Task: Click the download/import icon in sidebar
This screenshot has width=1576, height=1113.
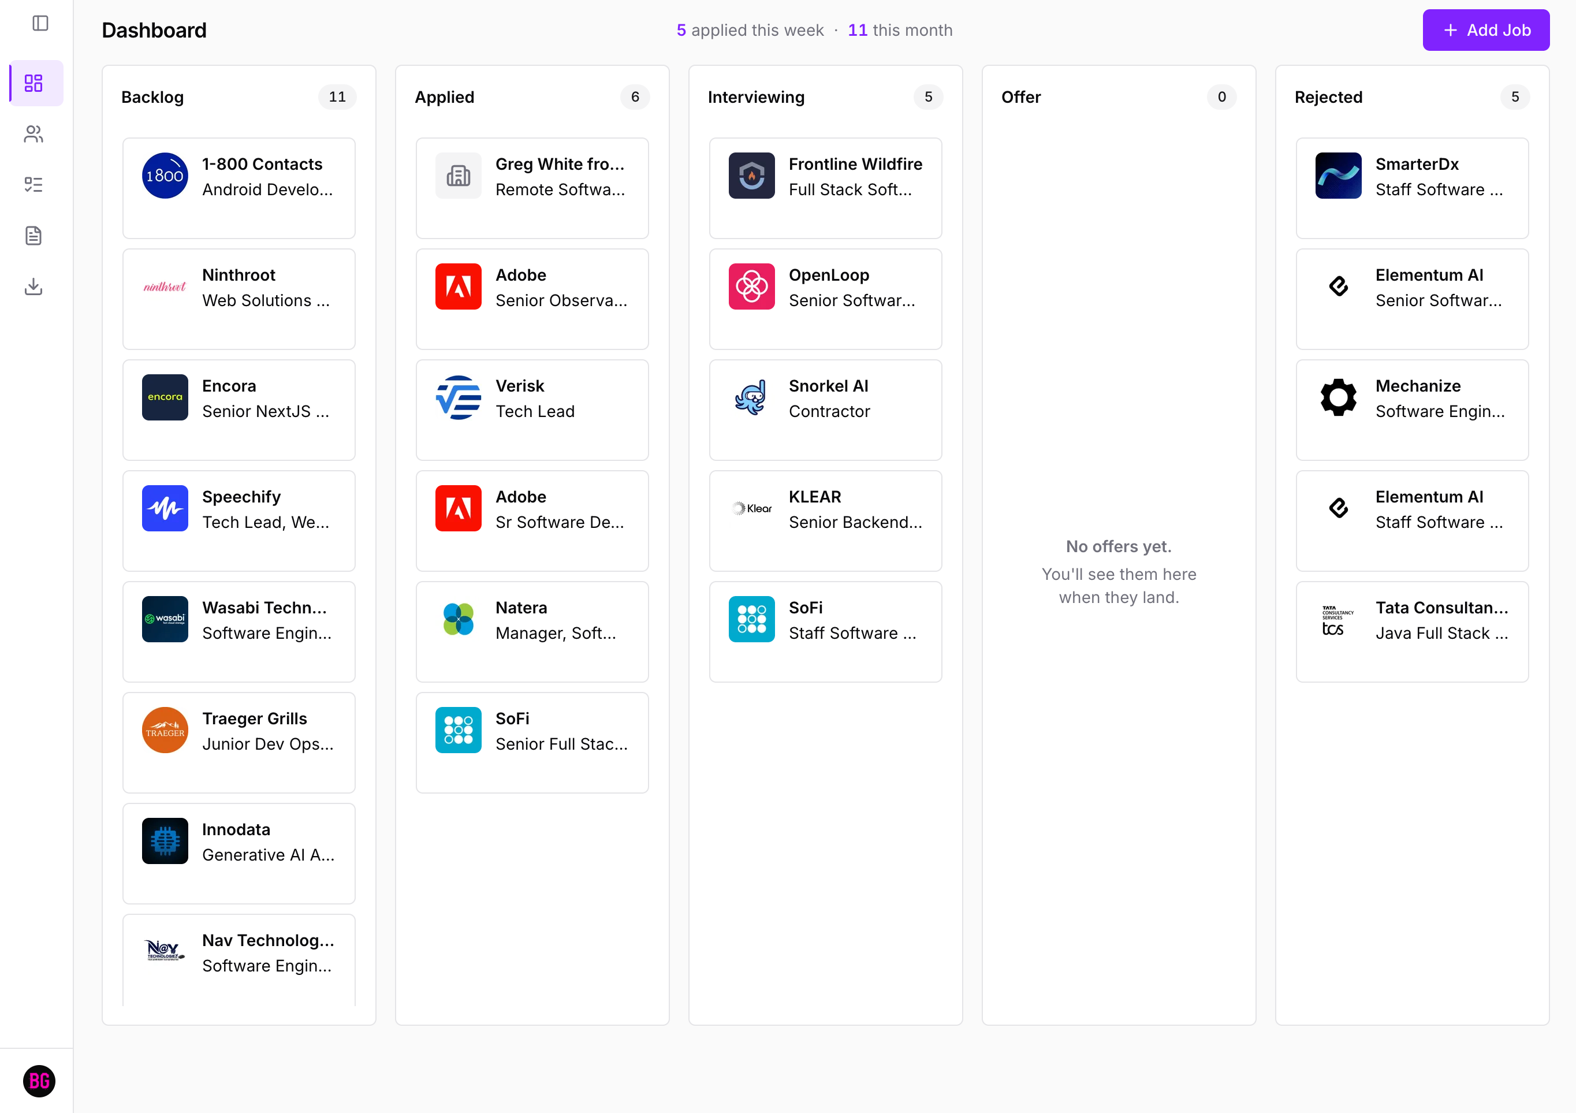Action: pos(33,286)
